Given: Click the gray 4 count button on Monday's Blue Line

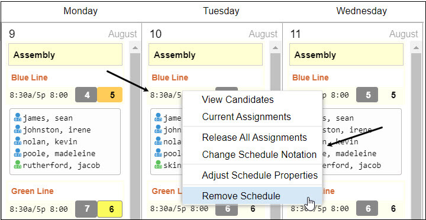Looking at the screenshot, I should click(86, 95).
